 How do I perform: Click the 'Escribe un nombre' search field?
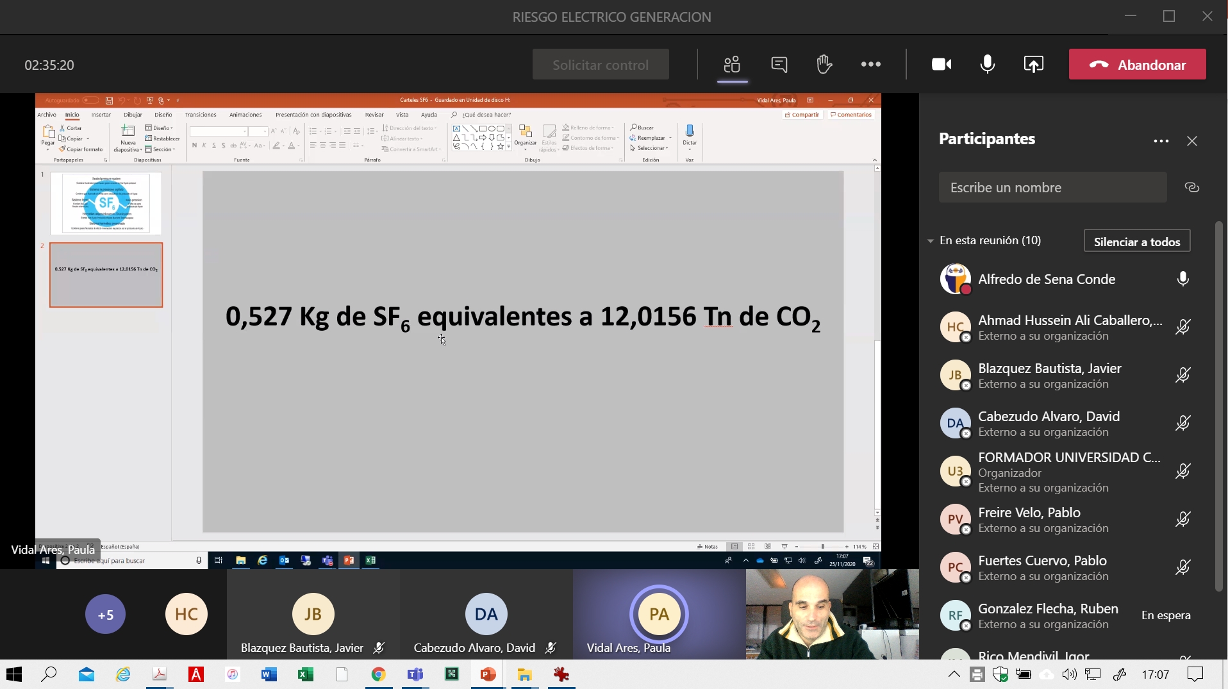click(1052, 187)
